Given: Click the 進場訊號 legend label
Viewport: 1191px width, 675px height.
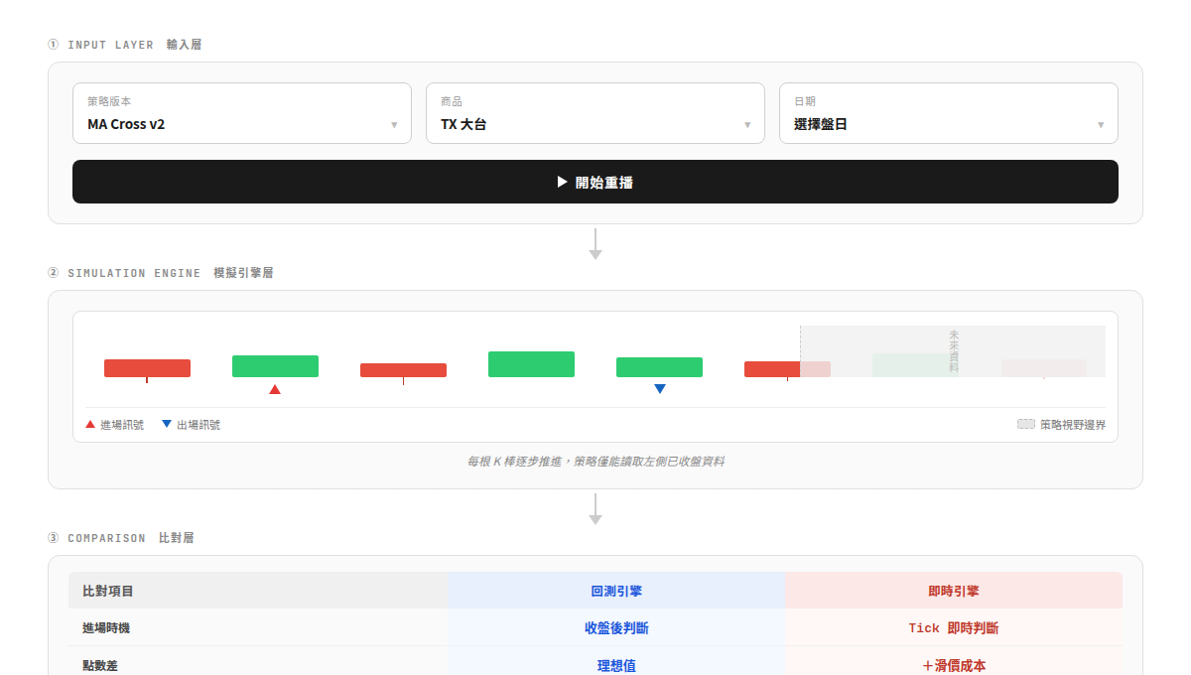Looking at the screenshot, I should click(122, 425).
